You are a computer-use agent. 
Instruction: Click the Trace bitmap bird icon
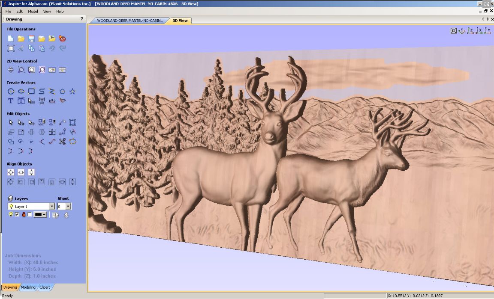pos(62,101)
